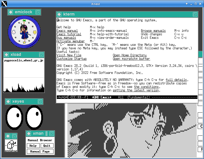Click the xman titlebar resize icon
This screenshot has height=159, width=204.
pos(52,133)
